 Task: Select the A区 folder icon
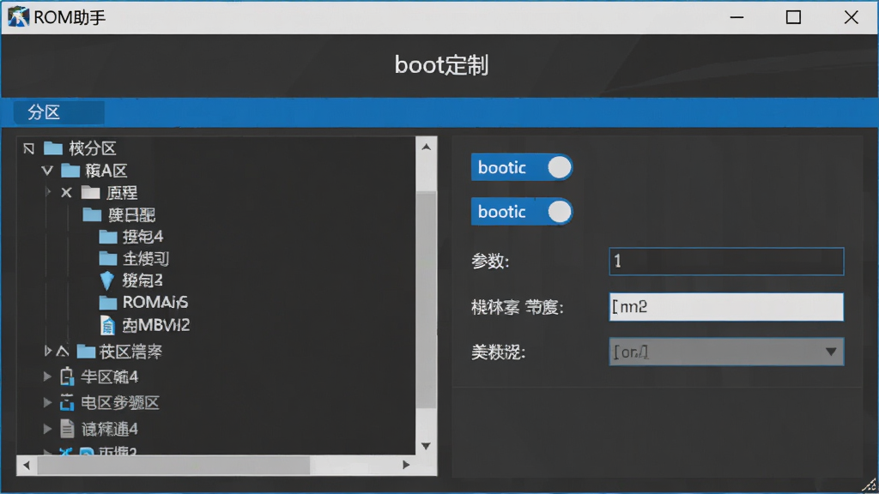[x=70, y=170]
